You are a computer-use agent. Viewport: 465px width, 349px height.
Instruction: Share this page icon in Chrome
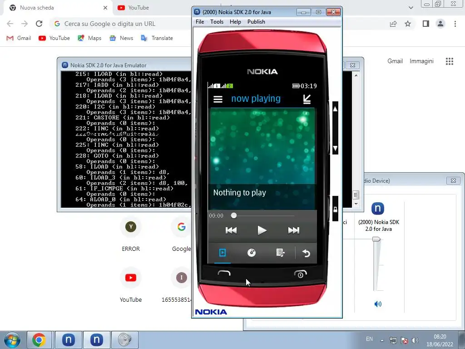pos(393,24)
